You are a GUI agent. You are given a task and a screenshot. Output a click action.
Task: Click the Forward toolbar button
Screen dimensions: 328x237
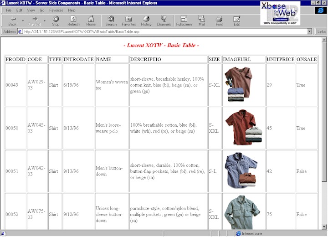tap(34, 21)
